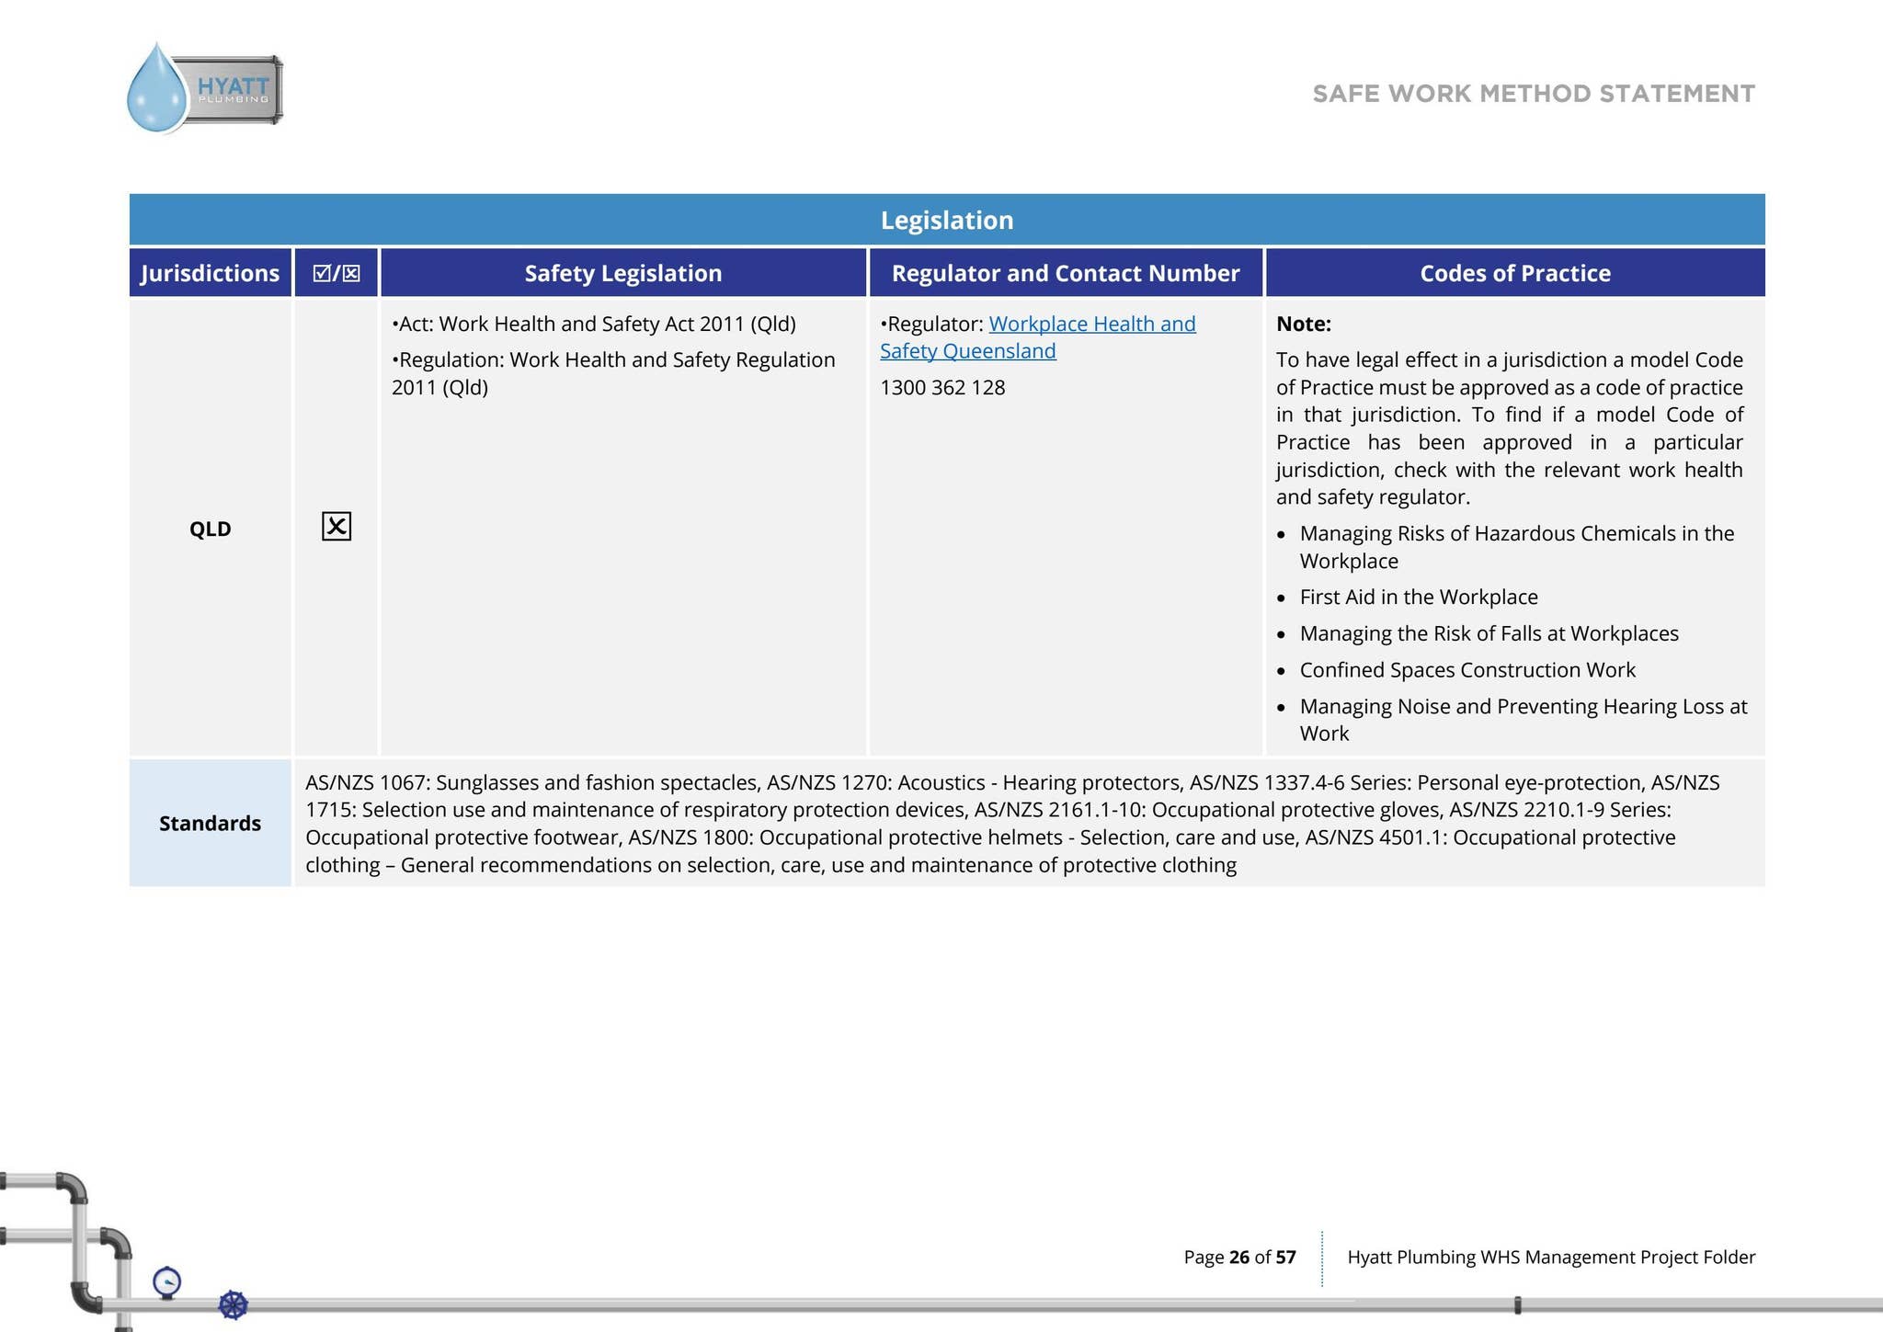
Task: Click the Page 26 of 57 footer
Action: 1239,1257
